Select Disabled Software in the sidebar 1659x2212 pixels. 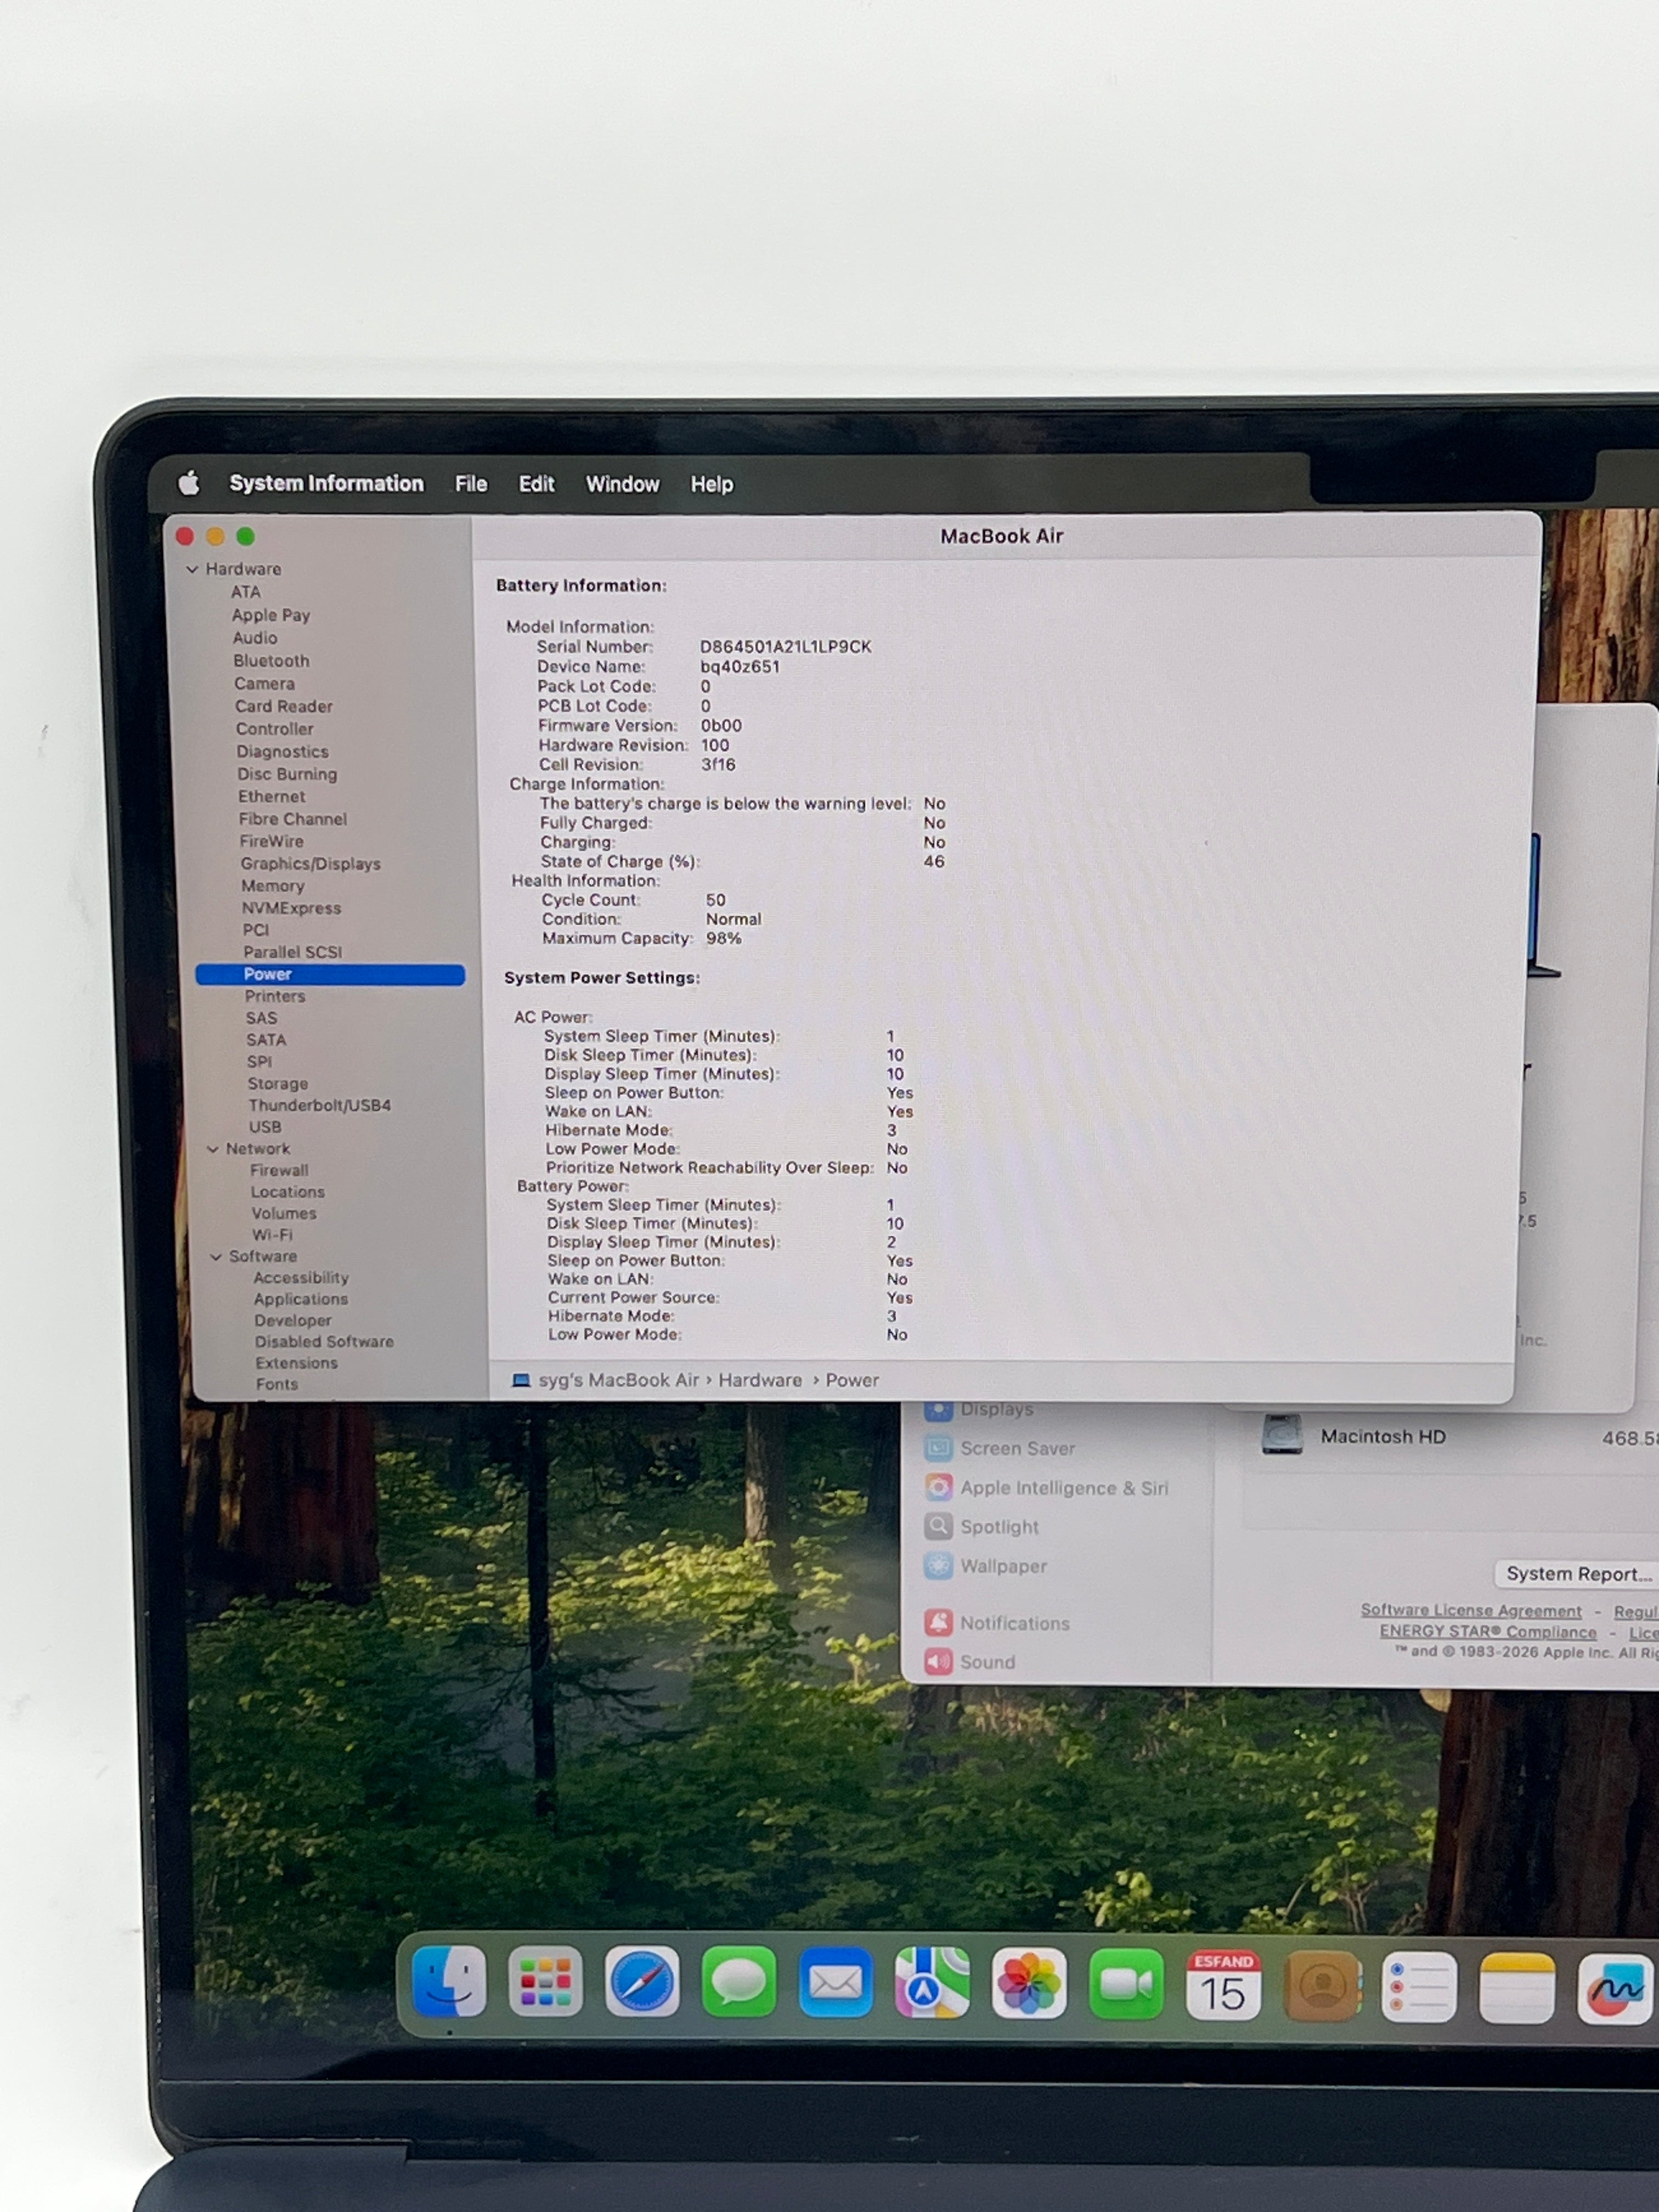(324, 1342)
